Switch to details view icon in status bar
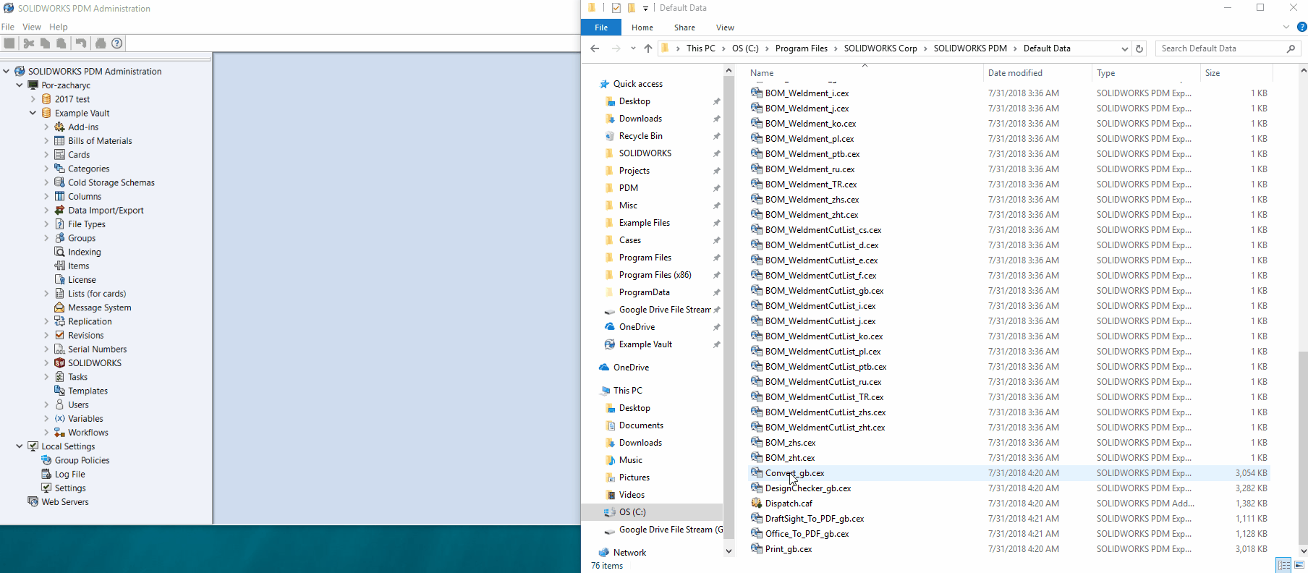The image size is (1308, 573). [x=1284, y=565]
